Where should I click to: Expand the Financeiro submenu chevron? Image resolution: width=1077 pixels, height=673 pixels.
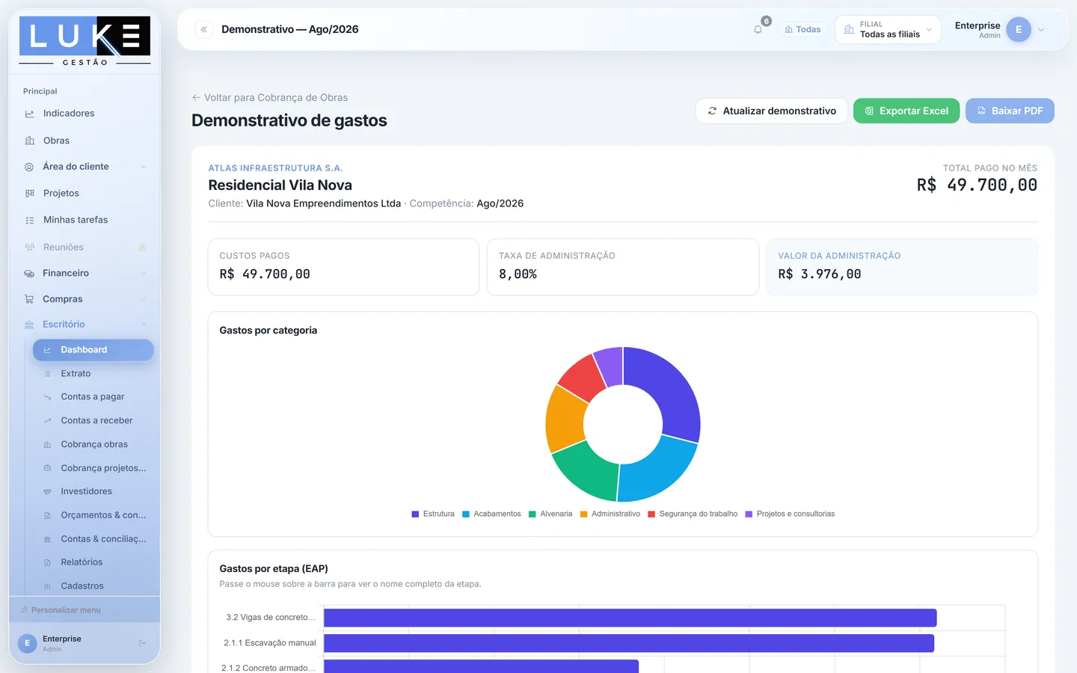tap(143, 273)
